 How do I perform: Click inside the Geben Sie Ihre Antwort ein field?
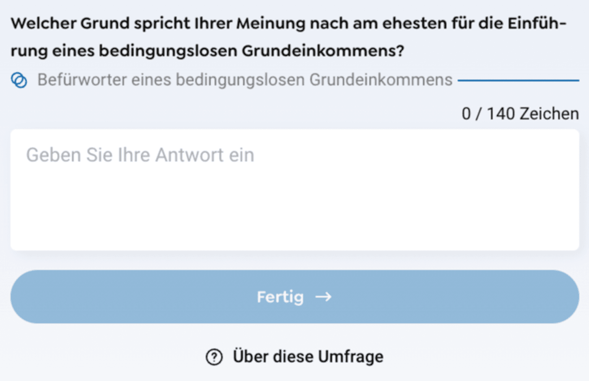[294, 188]
